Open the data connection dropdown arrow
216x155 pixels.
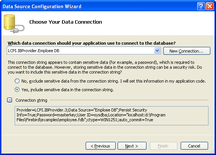click(x=157, y=51)
